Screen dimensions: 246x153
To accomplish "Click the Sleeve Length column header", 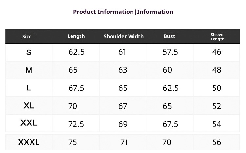I will tap(217, 37).
